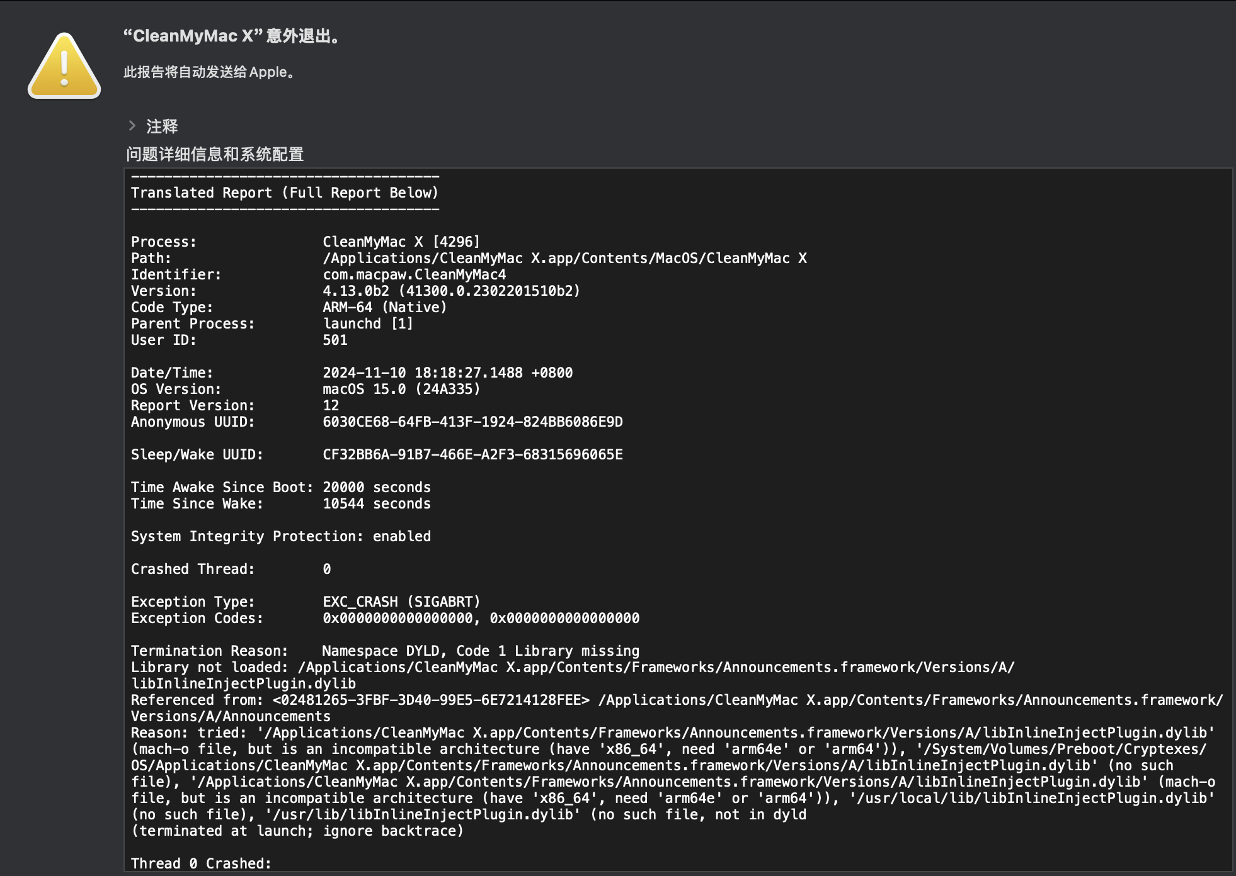
Task: Click the yellow warning triangle icon
Action: click(x=64, y=67)
